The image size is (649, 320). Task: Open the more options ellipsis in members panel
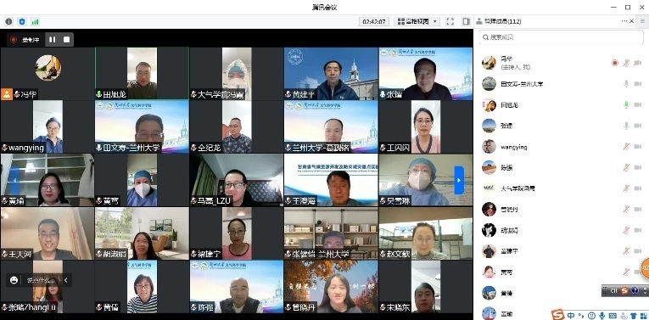pos(624,21)
